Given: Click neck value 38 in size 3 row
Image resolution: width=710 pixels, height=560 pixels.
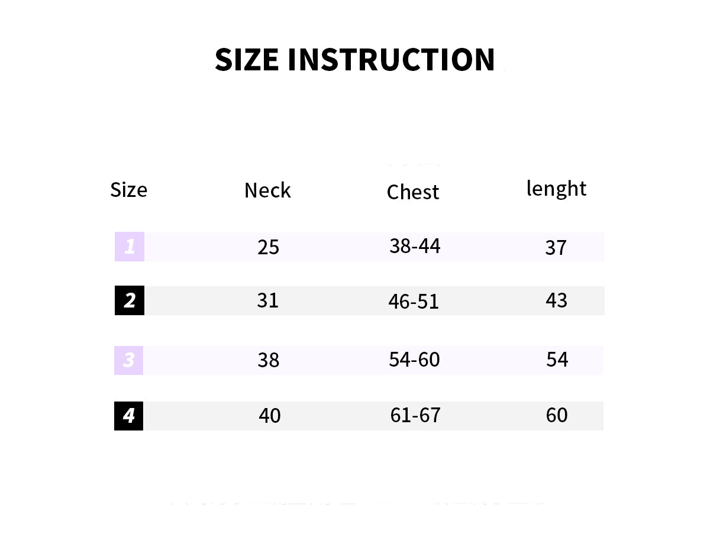Looking at the screenshot, I should click(268, 360).
